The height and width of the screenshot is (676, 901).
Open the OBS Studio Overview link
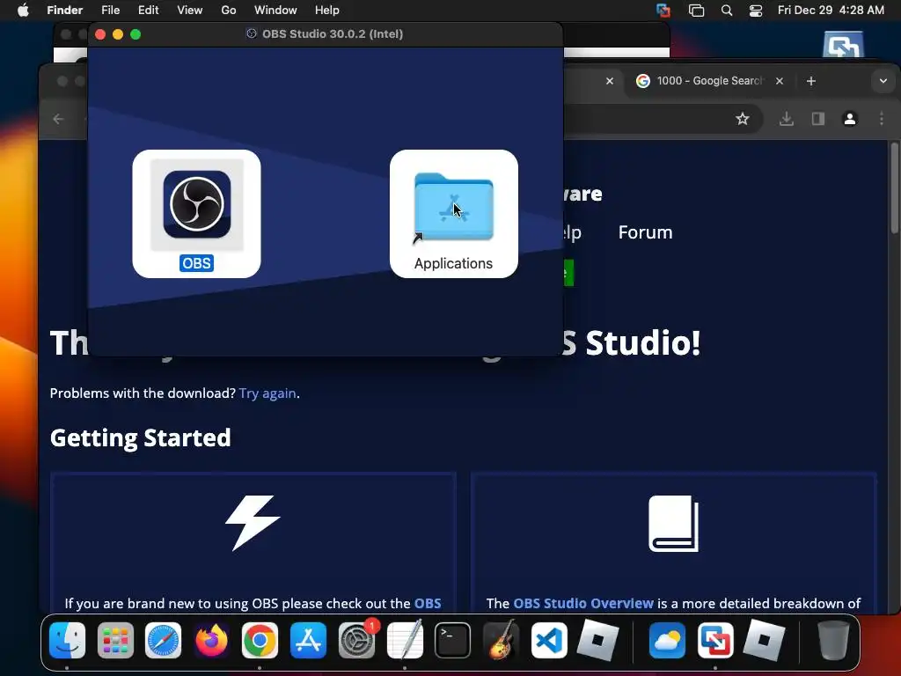point(583,603)
